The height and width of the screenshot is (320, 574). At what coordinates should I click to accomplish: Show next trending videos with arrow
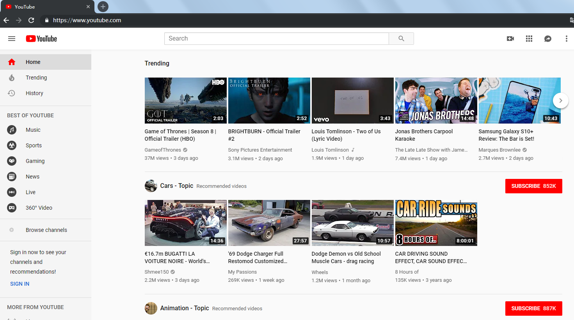pyautogui.click(x=561, y=101)
